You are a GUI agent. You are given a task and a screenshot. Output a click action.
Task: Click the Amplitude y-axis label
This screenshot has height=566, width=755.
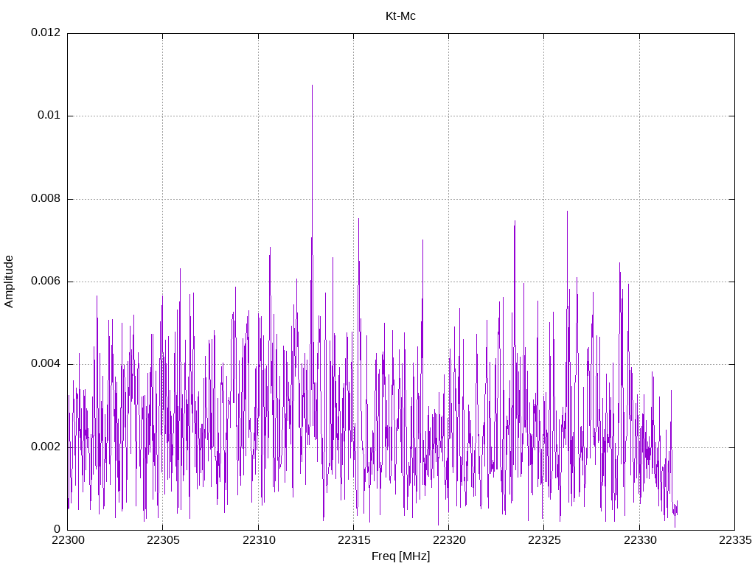9,282
